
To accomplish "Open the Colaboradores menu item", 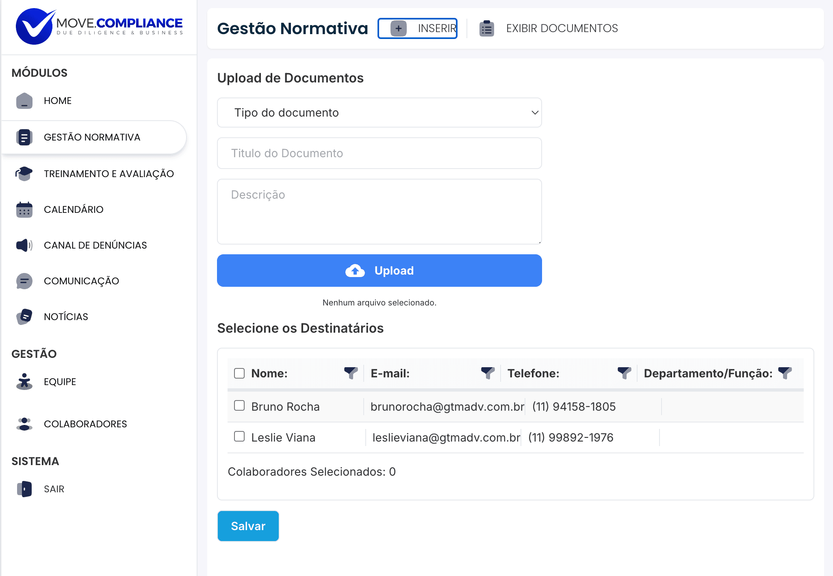I will [85, 424].
